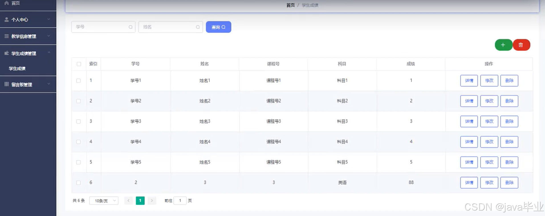Screen dimensions: 545x216
Task: Click the cell 姓名3
Action: (205, 121)
